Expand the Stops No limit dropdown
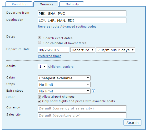This screenshot has height=131, width=148. pyautogui.click(x=64, y=85)
